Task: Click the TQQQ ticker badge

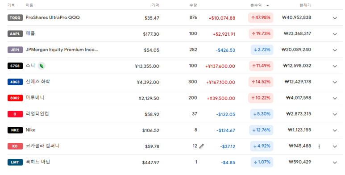Action: click(15, 18)
